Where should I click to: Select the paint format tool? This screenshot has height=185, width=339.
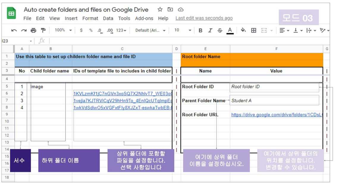[x=43, y=30]
